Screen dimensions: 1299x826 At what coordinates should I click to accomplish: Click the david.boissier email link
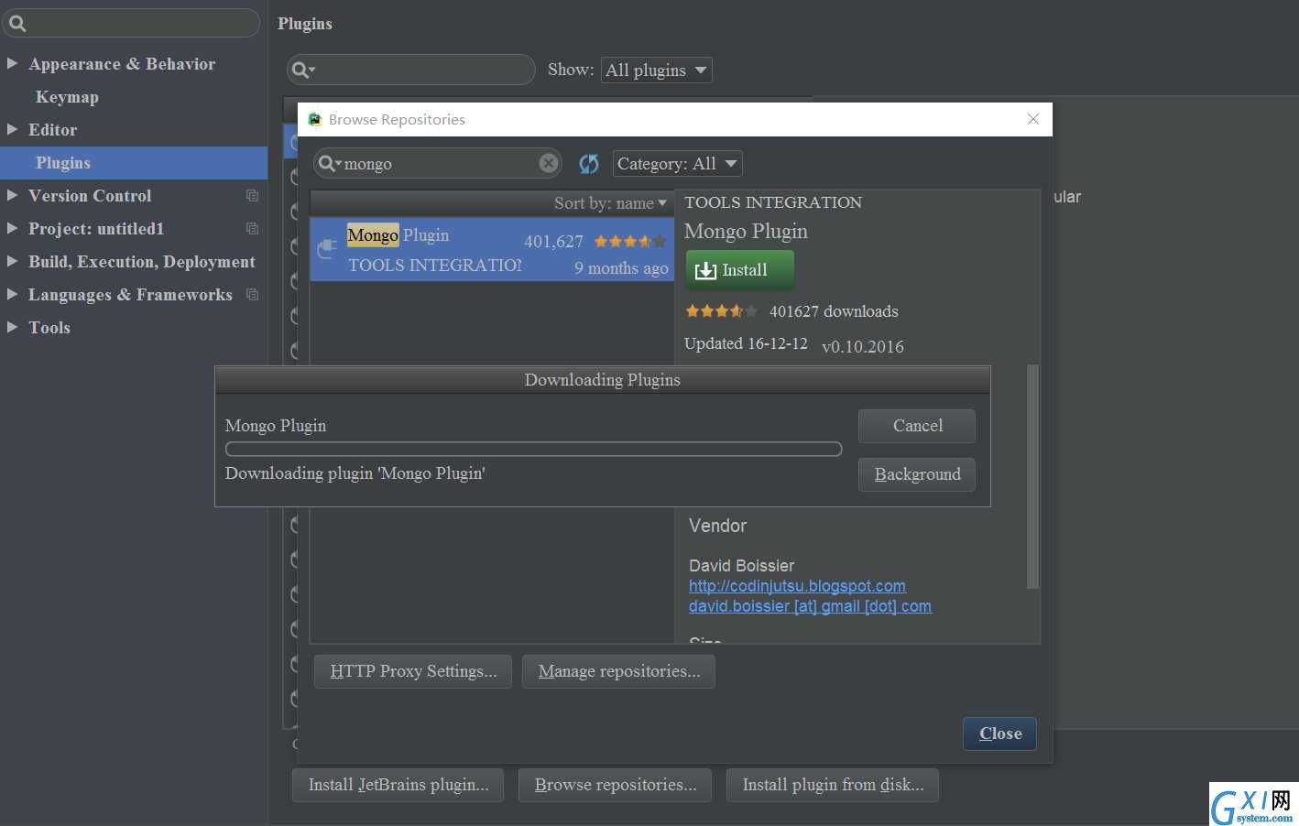coord(810,606)
